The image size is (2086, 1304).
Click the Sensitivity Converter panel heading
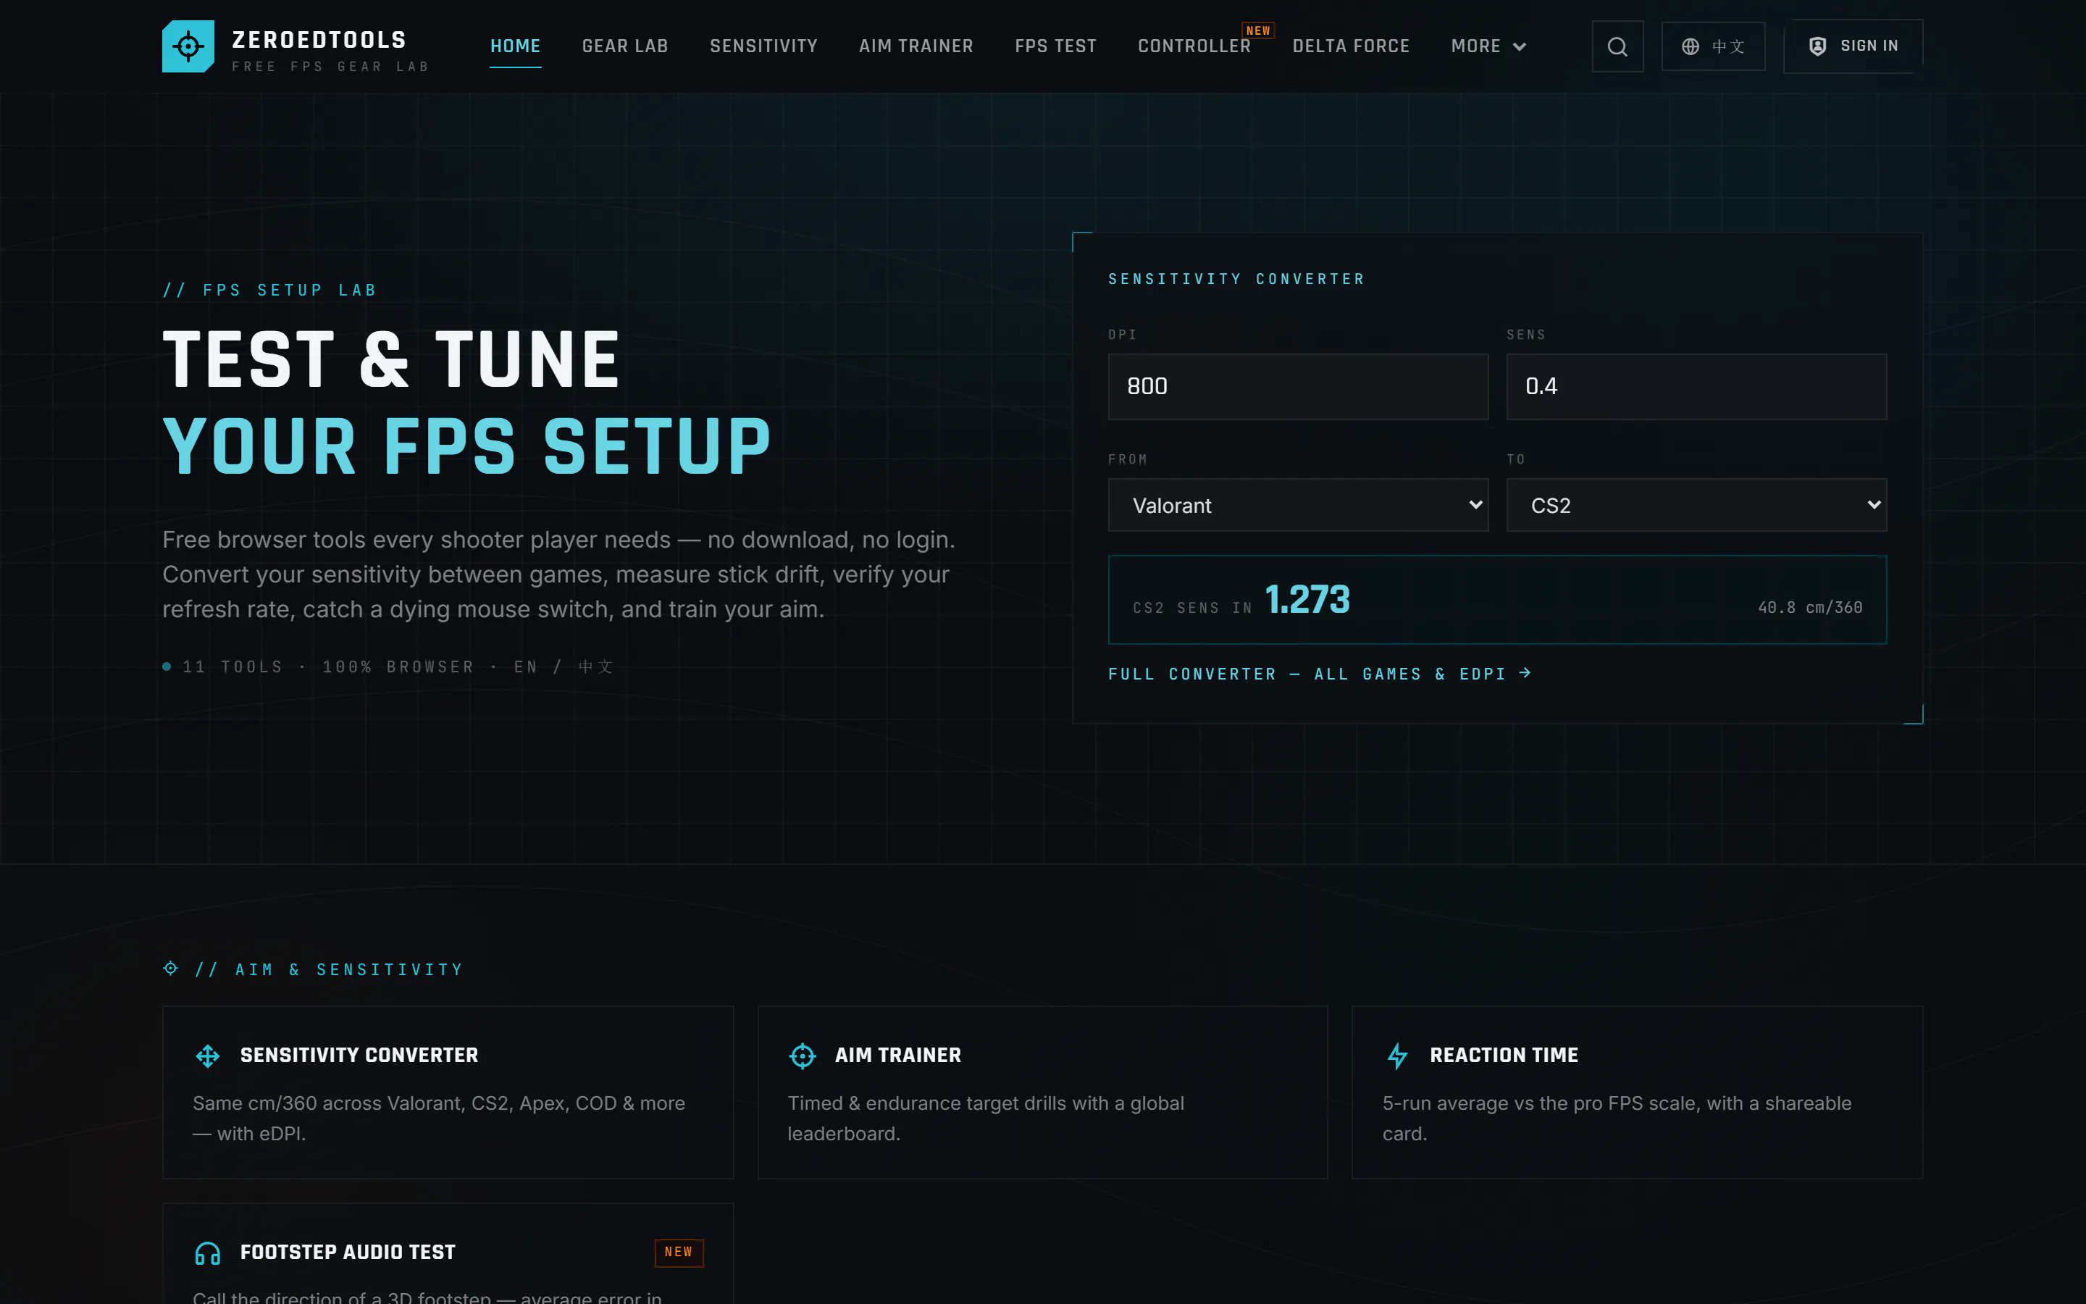(x=1236, y=280)
